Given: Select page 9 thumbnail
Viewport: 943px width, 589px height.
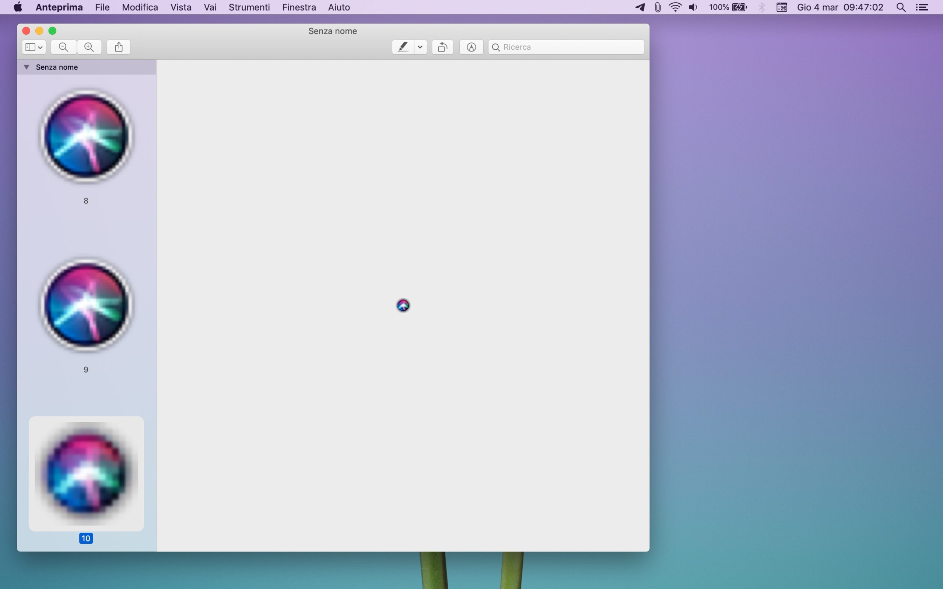Looking at the screenshot, I should click(x=86, y=305).
